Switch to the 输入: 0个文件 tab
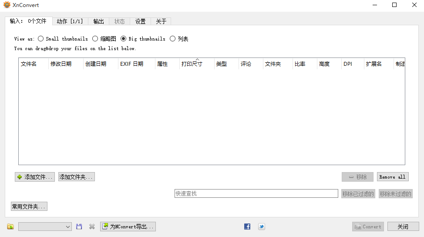This screenshot has width=424, height=237. point(28,21)
